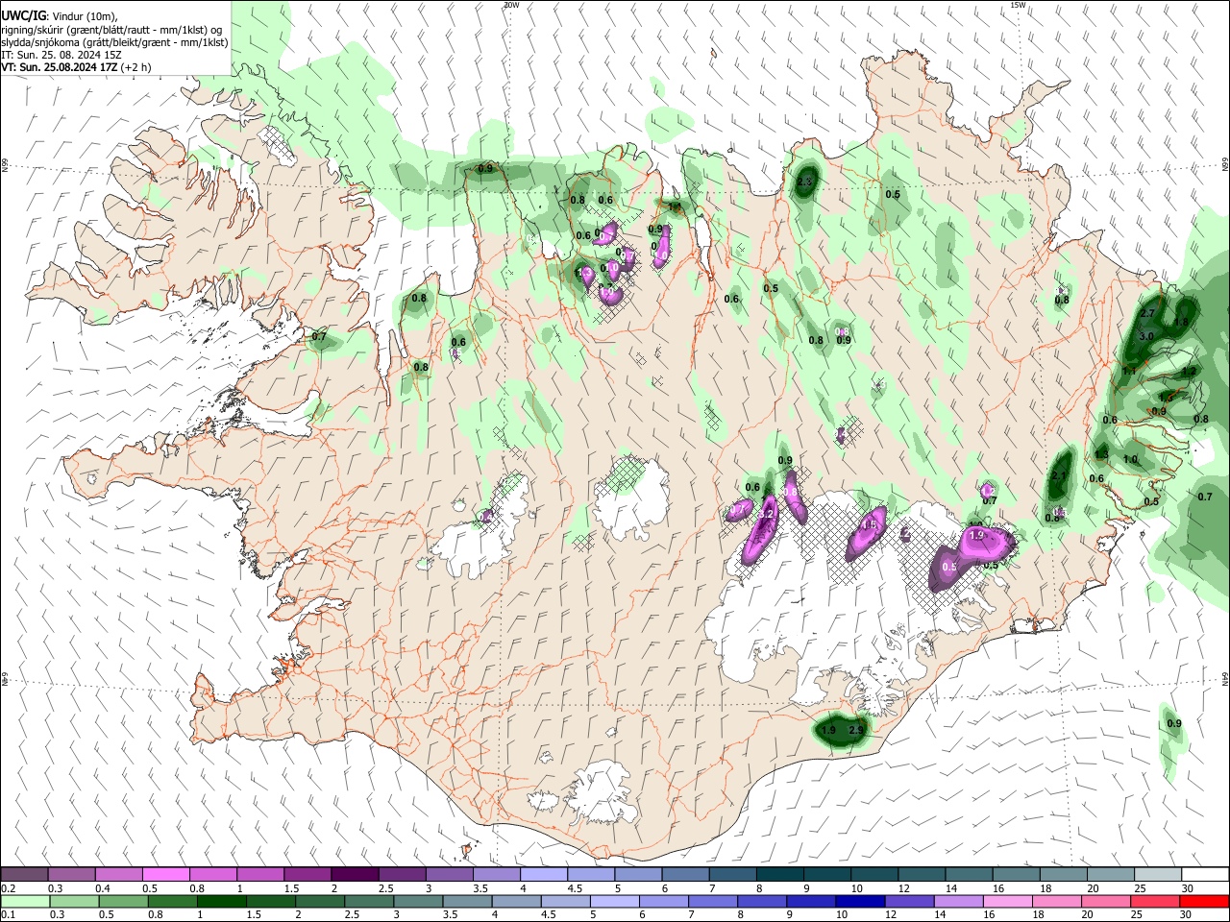Screen dimensions: 1230x922
Task: Click the '2.3' precipitation value on the north coast
Action: pyautogui.click(x=806, y=182)
